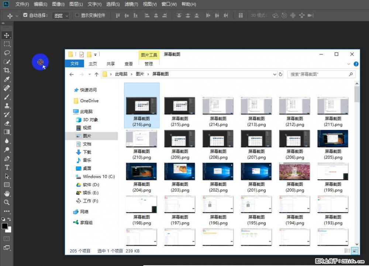The width and height of the screenshot is (369, 266).
Task: Choose the Lasso tool
Action: pyautogui.click(x=7, y=53)
